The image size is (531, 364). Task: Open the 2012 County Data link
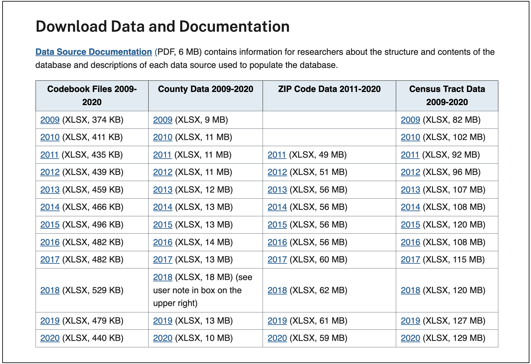tap(163, 172)
